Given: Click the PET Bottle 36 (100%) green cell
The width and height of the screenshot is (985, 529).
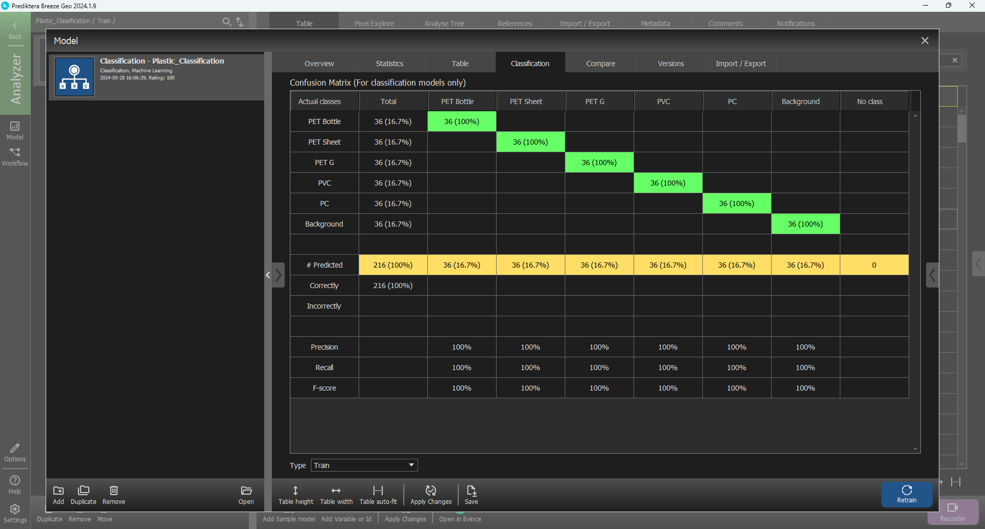Looking at the screenshot, I should 462,121.
